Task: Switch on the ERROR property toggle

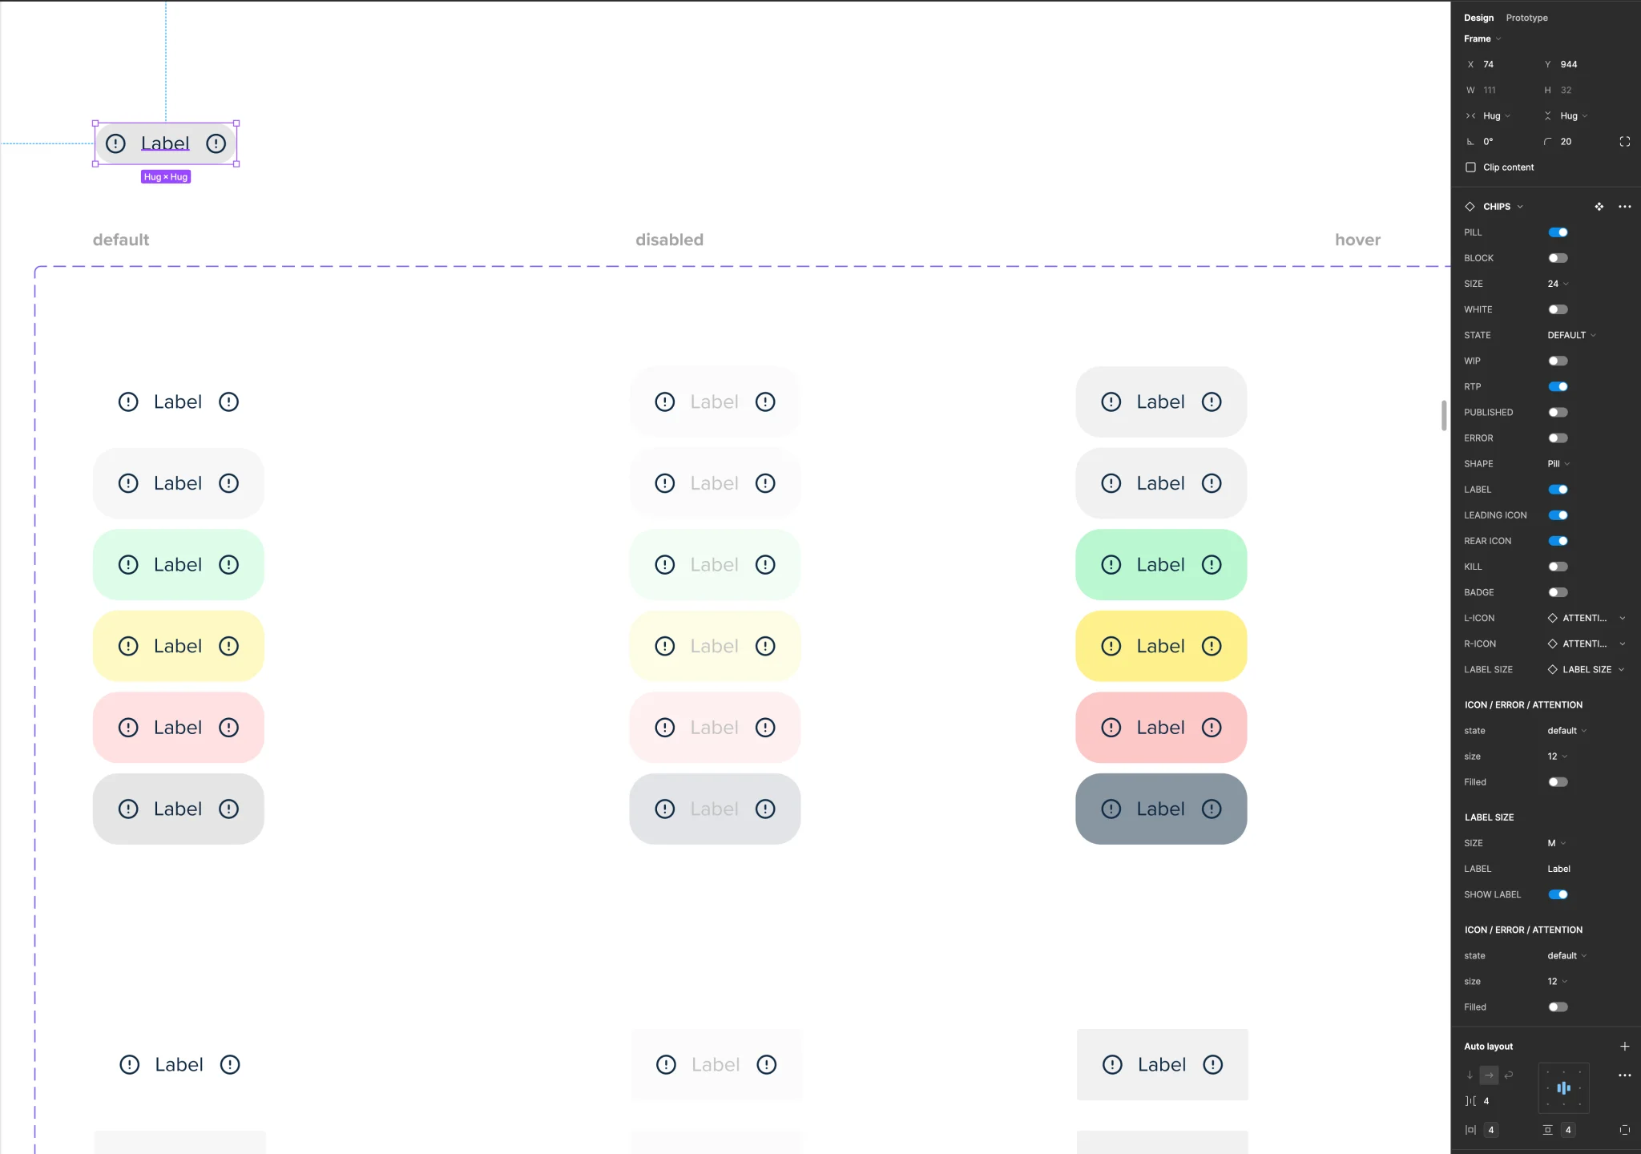Action: pos(1558,438)
